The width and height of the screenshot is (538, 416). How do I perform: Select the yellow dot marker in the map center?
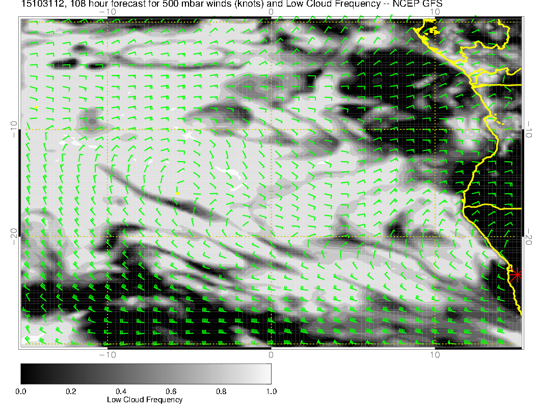(x=178, y=193)
